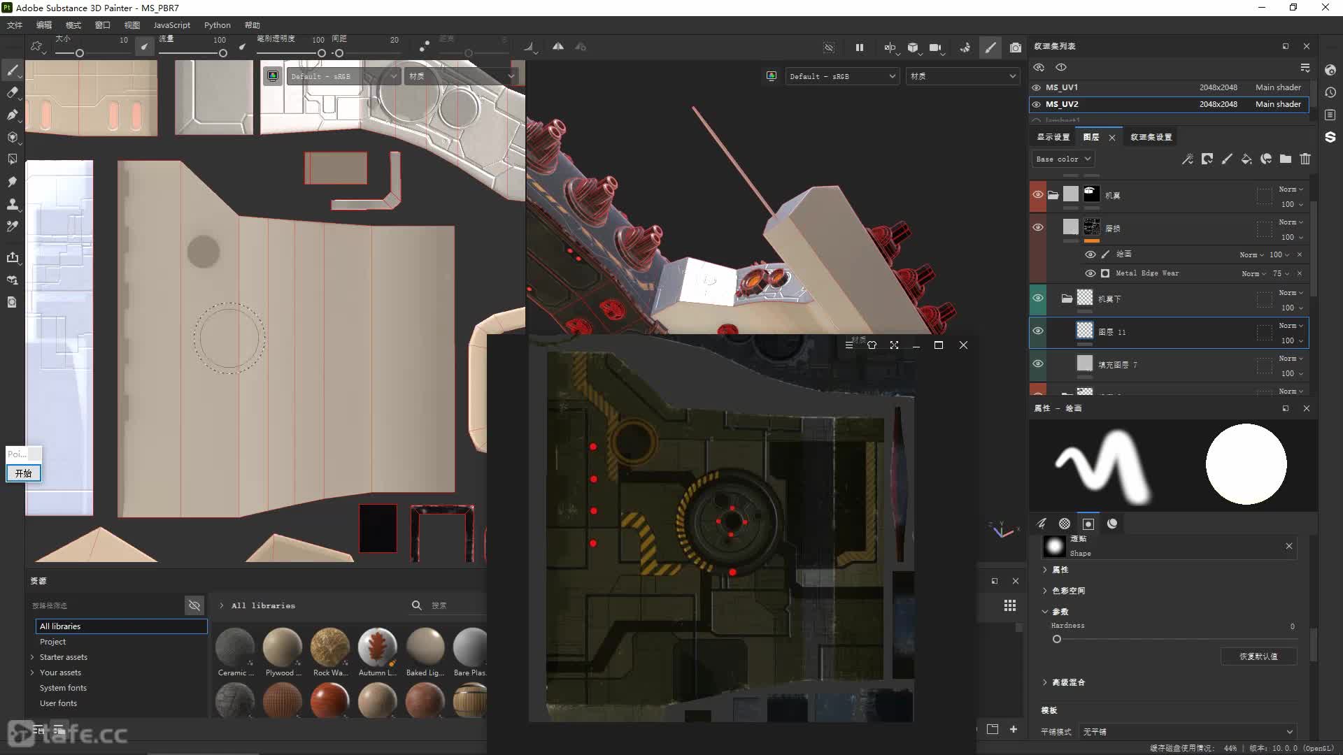Image resolution: width=1343 pixels, height=755 pixels.
Task: Toggle visibility of MS_UV2 texture set
Action: (x=1037, y=104)
